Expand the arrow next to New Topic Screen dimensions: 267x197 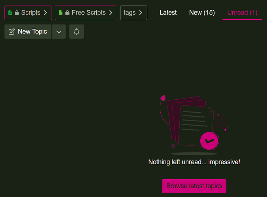click(x=59, y=32)
